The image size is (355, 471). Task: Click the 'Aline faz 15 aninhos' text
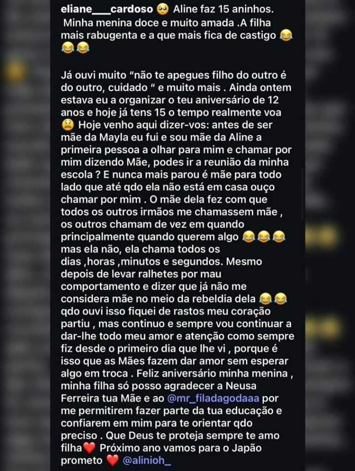(x=223, y=9)
